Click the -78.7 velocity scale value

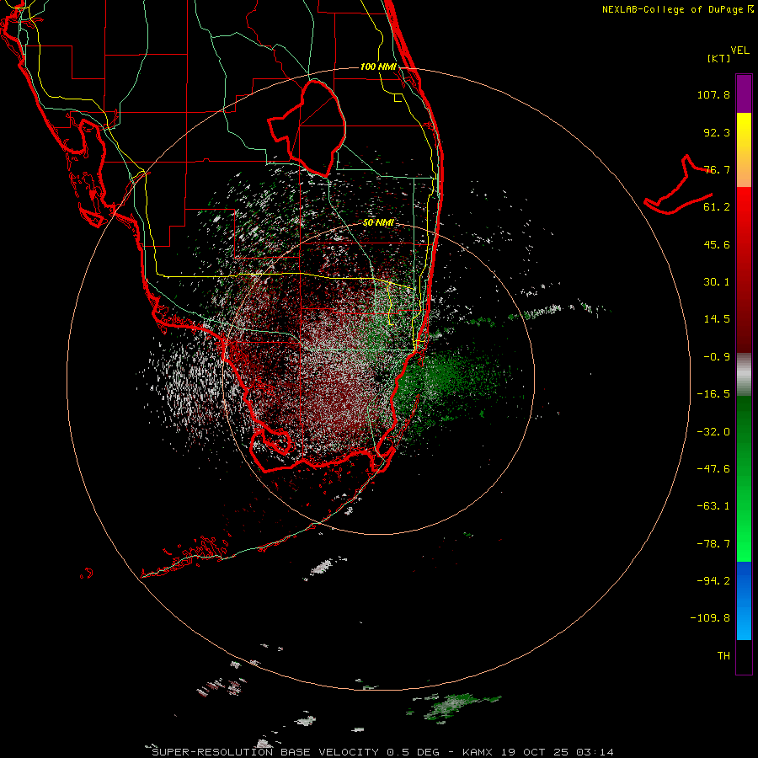713,544
